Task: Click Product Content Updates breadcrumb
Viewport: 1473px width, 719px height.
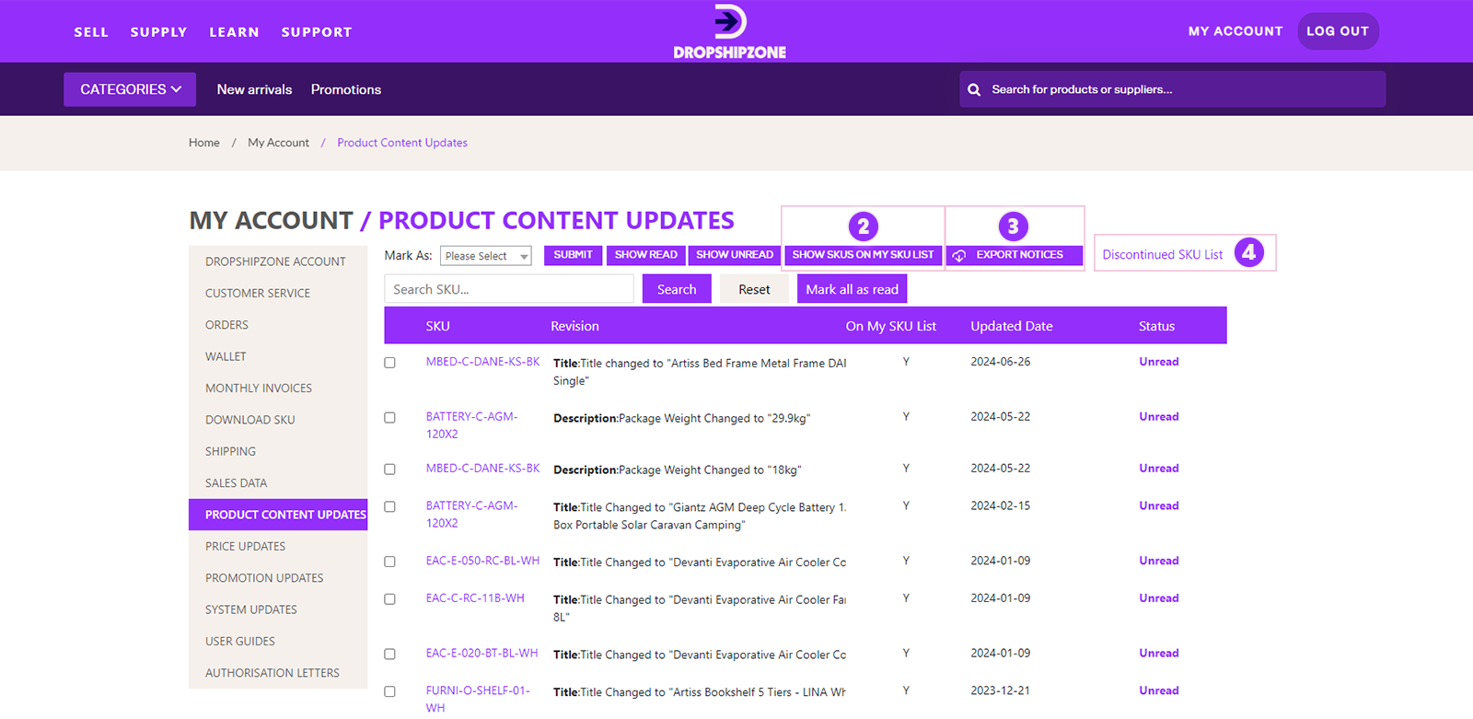Action: 402,143
